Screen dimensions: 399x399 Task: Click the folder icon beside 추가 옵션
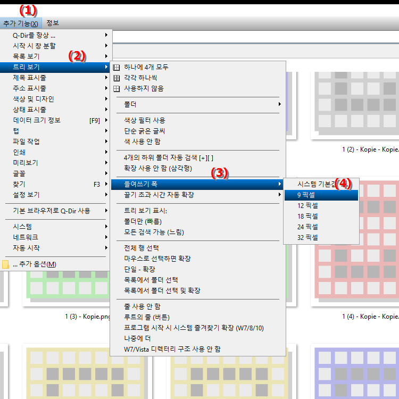coord(5,264)
